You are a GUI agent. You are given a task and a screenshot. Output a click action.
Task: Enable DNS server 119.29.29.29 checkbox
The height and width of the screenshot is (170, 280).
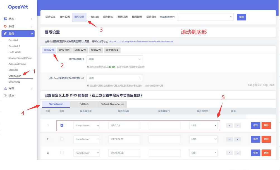[x=62, y=139]
